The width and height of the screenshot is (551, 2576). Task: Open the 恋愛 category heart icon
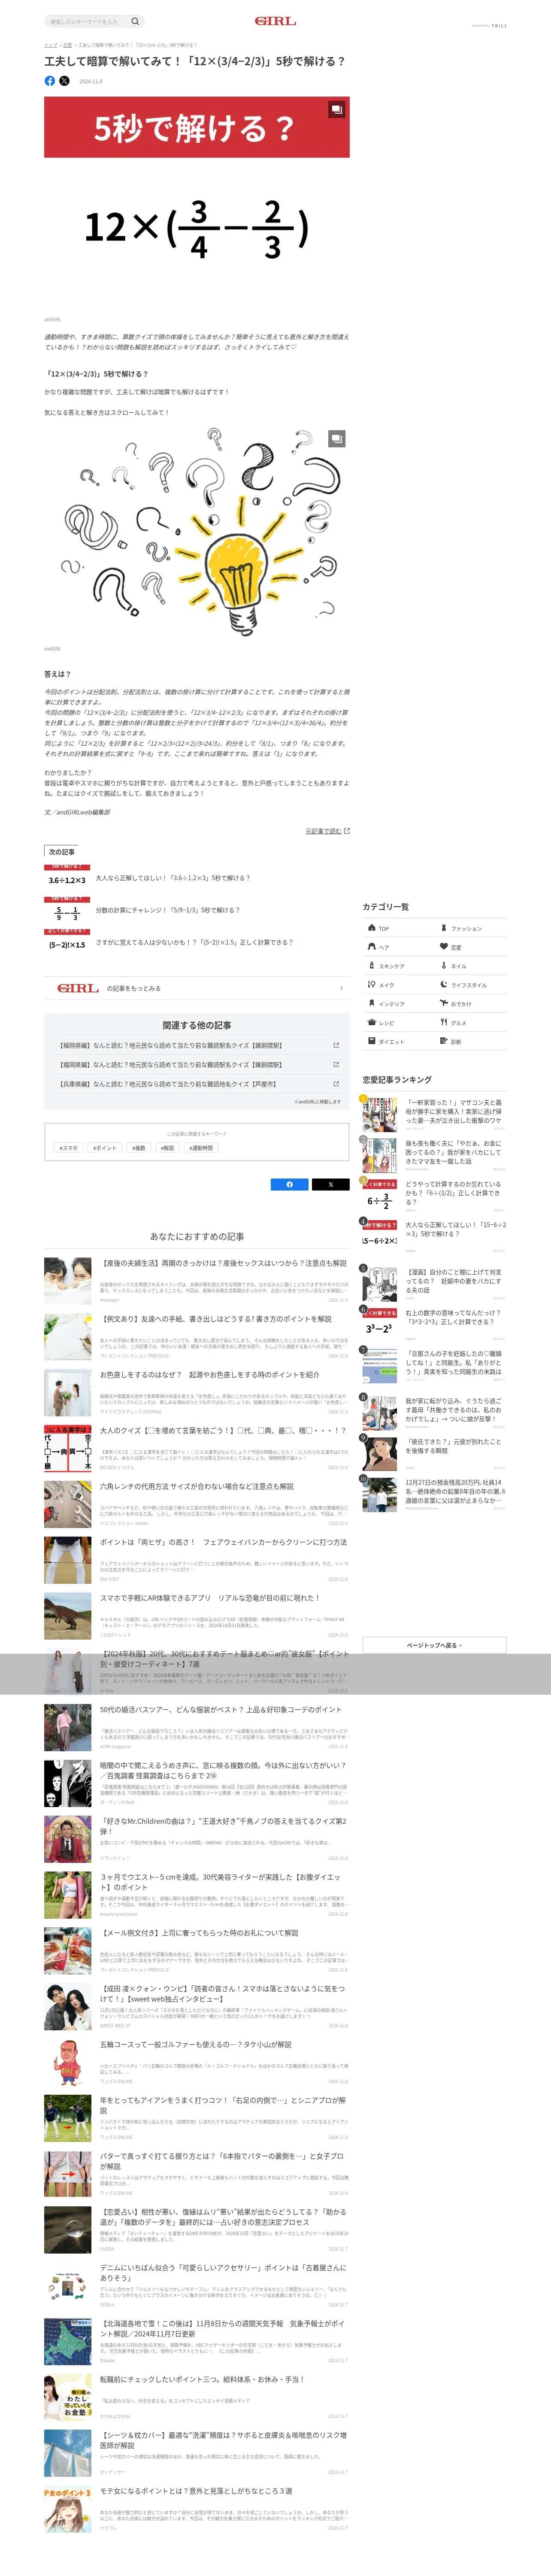[x=444, y=947]
